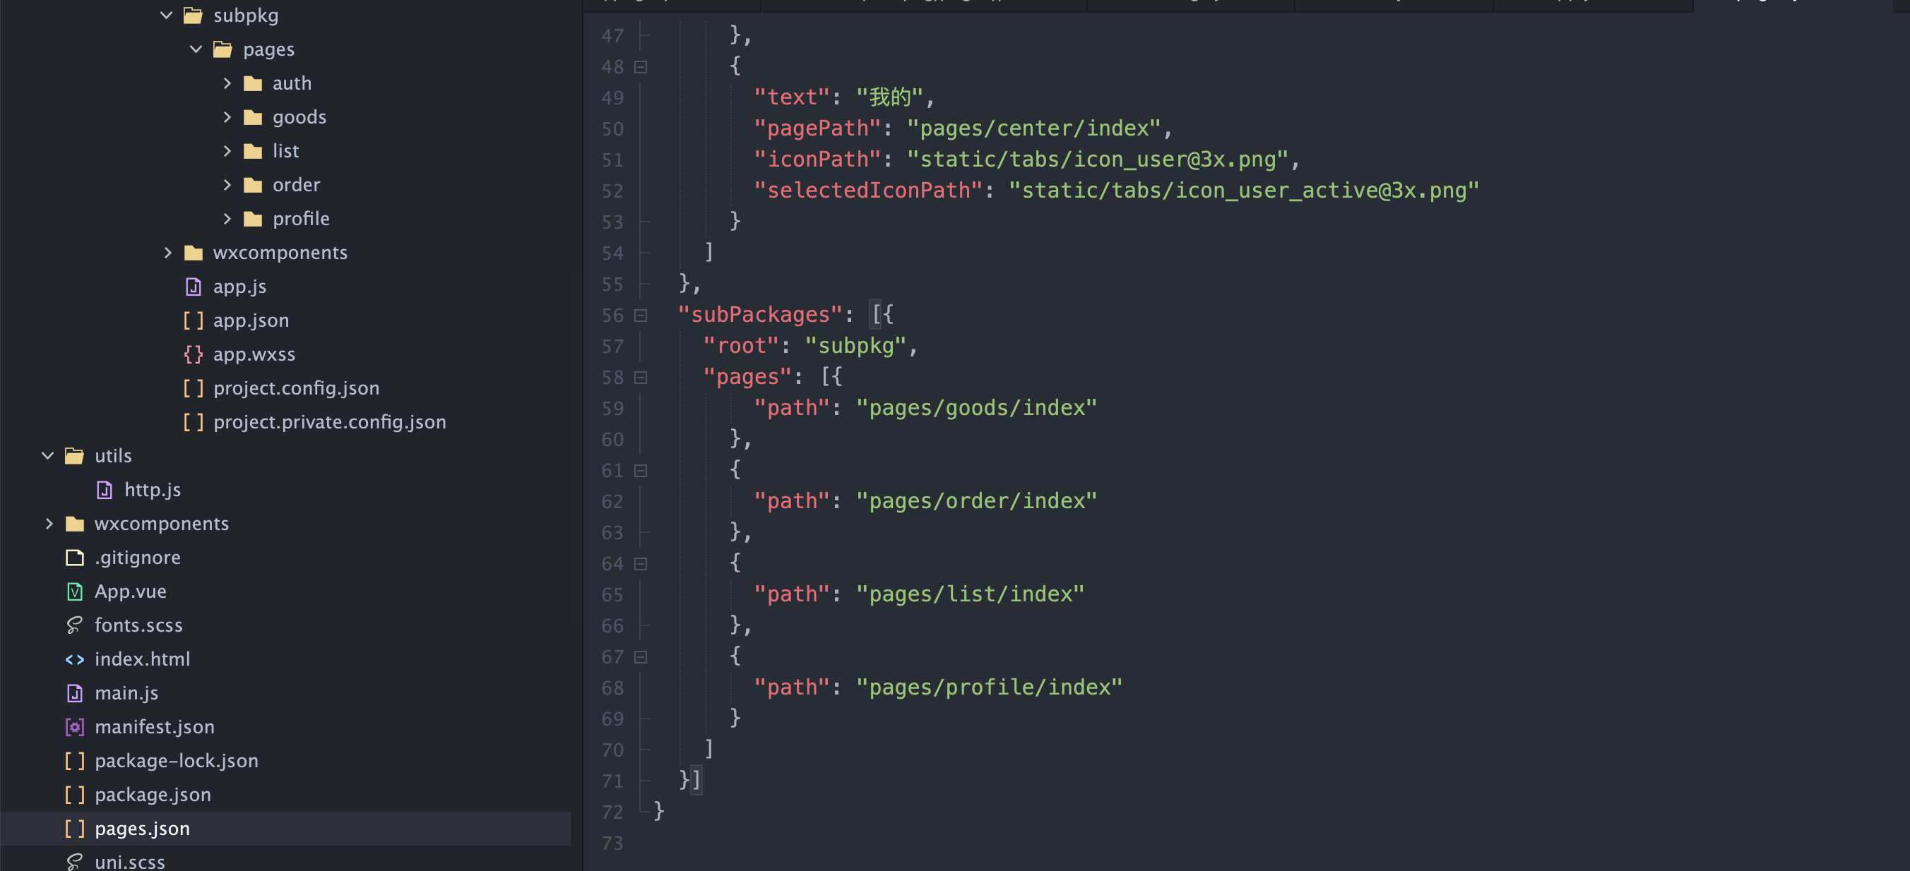Click the app.js file icon
Image resolution: width=1910 pixels, height=871 pixels.
point(194,287)
